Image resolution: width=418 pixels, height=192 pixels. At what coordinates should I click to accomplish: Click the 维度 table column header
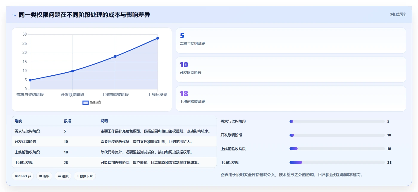tap(18, 121)
